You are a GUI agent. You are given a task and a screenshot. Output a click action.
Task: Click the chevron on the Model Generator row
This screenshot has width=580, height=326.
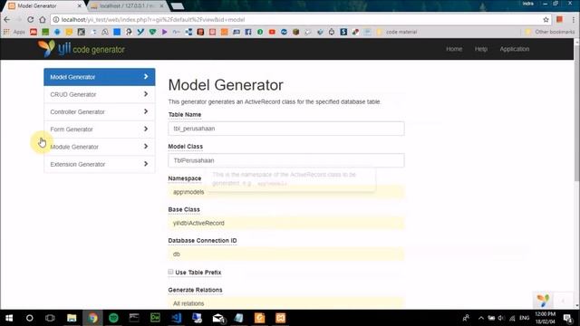point(146,76)
